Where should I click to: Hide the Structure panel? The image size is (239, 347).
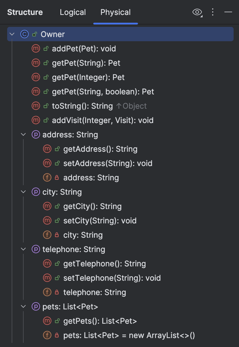[228, 12]
